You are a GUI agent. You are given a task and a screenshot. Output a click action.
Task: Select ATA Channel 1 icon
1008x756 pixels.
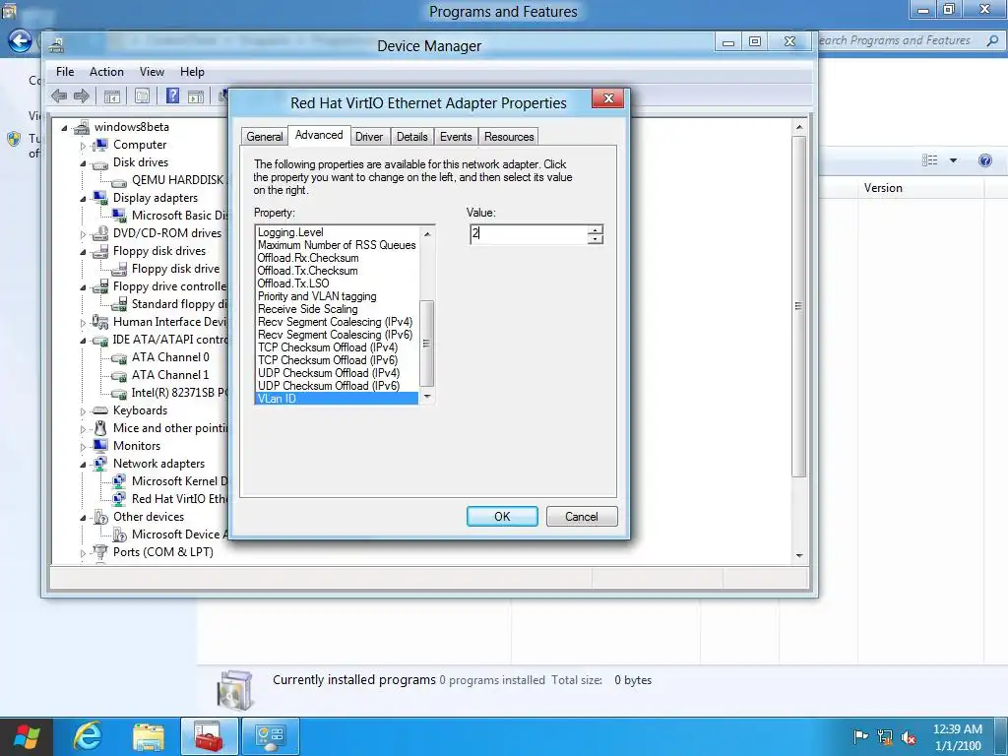pyautogui.click(x=119, y=375)
